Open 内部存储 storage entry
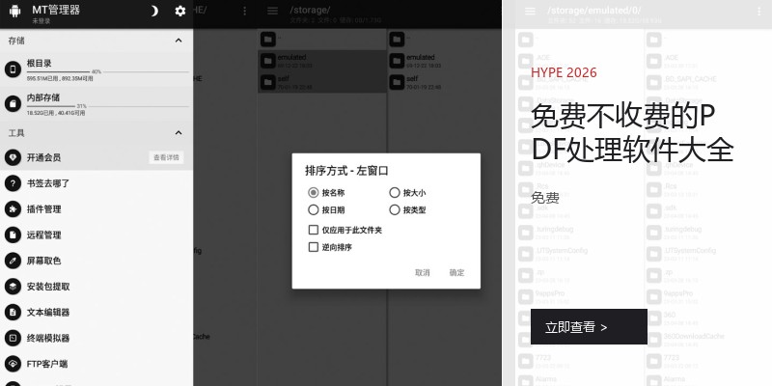The image size is (772, 386). [x=96, y=104]
